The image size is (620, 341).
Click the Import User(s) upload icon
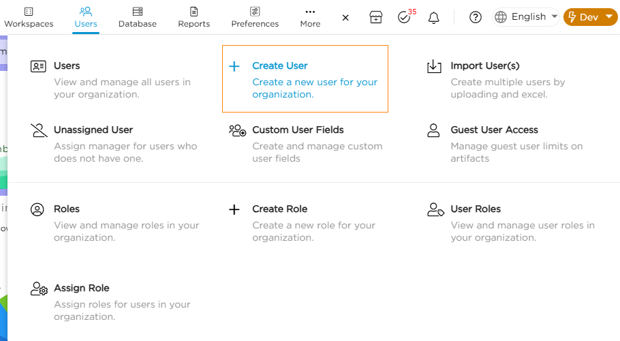434,66
